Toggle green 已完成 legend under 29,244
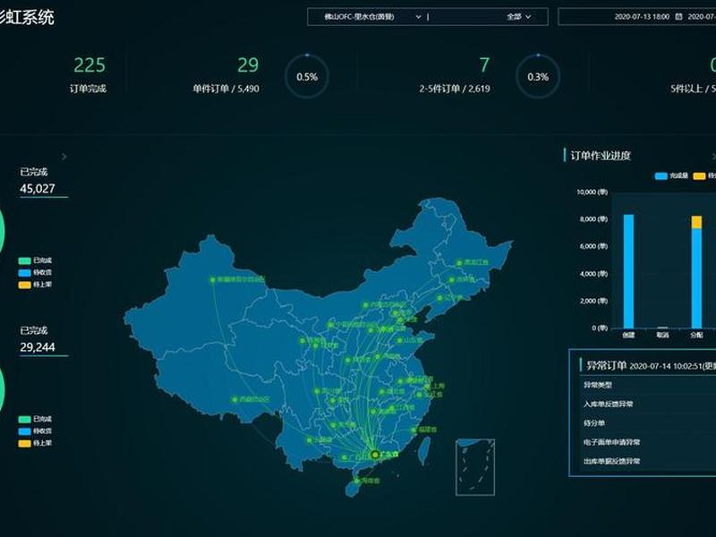The width and height of the screenshot is (716, 537). tap(35, 419)
